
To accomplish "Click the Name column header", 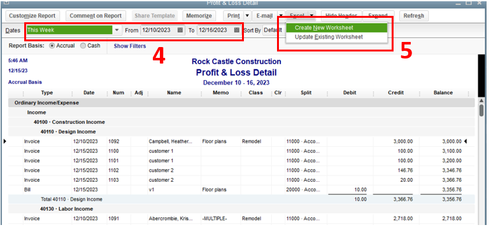I will (174, 93).
